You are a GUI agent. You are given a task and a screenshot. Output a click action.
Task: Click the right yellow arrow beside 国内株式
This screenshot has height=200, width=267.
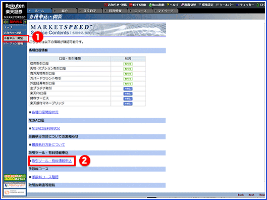[8, 22]
